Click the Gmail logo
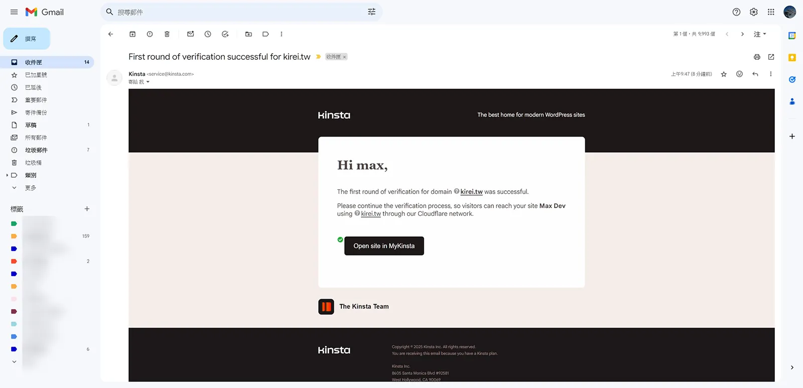803x388 pixels. 45,12
